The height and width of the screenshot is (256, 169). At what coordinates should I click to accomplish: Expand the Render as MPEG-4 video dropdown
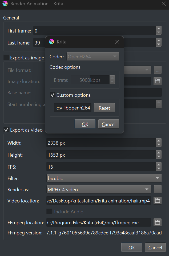99,189
